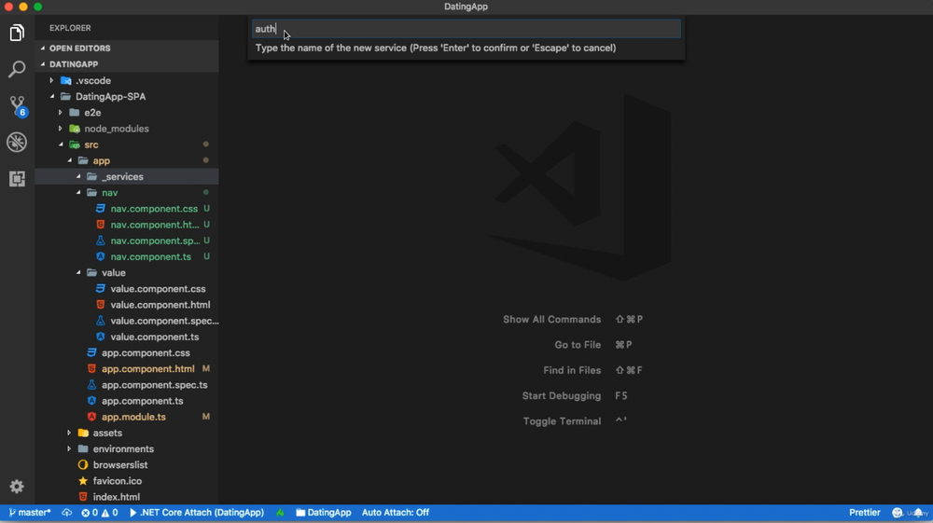Open value.component.css file
933x523 pixels.
127,289
